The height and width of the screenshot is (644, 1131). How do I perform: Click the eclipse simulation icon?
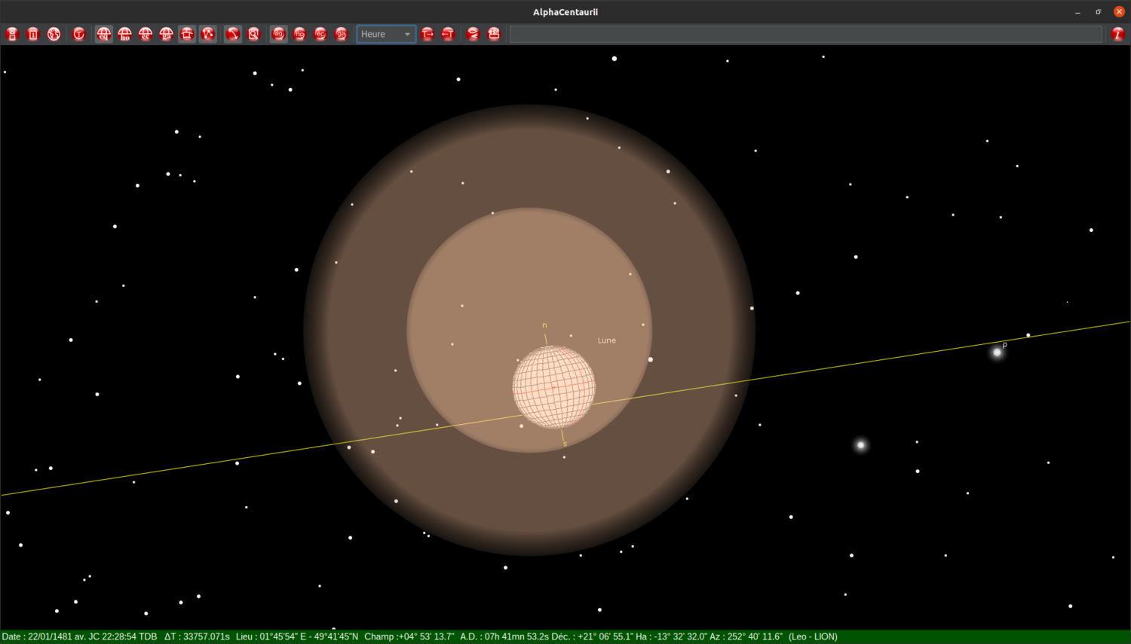[473, 33]
